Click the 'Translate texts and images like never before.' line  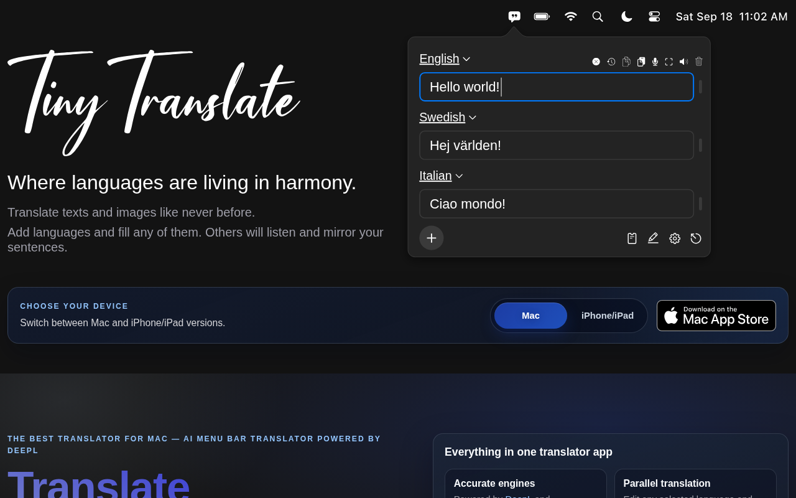(x=131, y=212)
